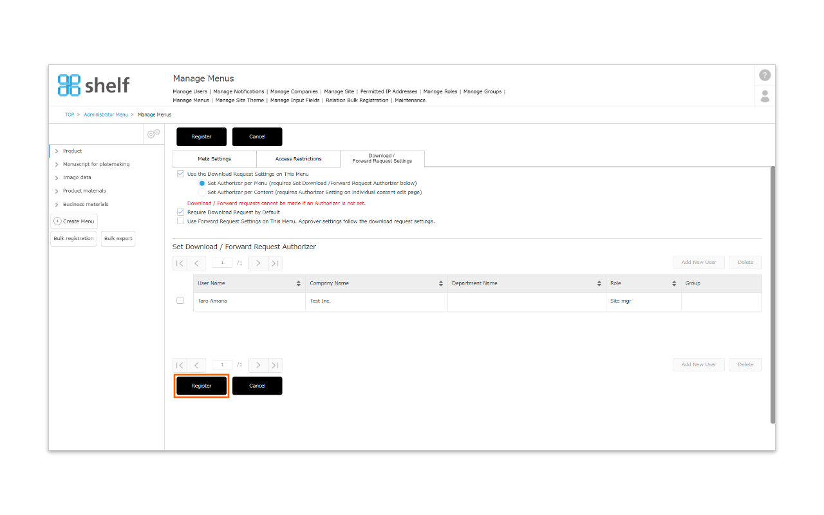Screen dimensions: 824x515
Task: Select Set Authorizer per Content radio button
Action: [202, 192]
